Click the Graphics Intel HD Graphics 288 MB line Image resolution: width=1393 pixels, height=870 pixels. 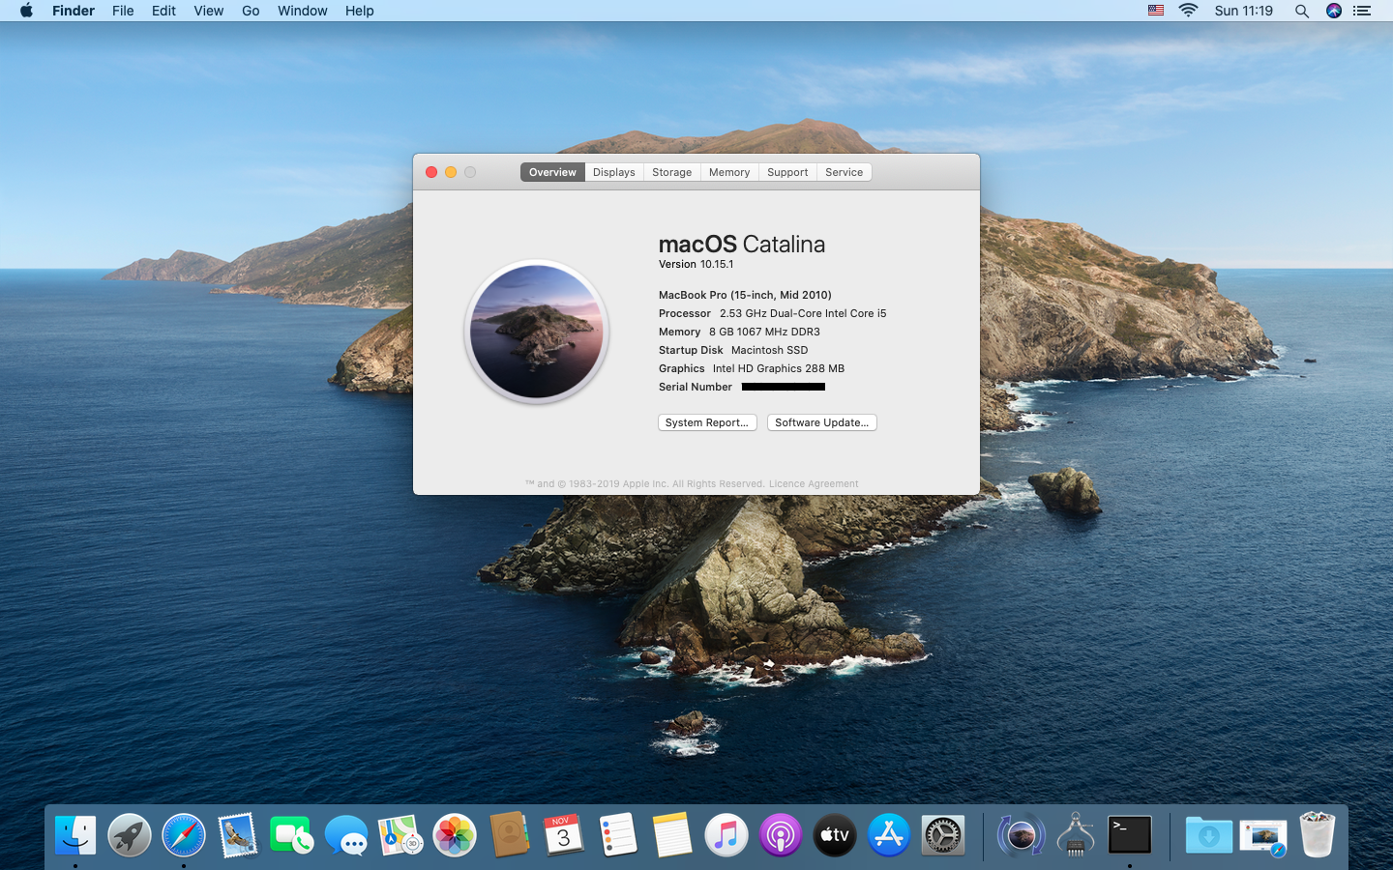point(752,368)
